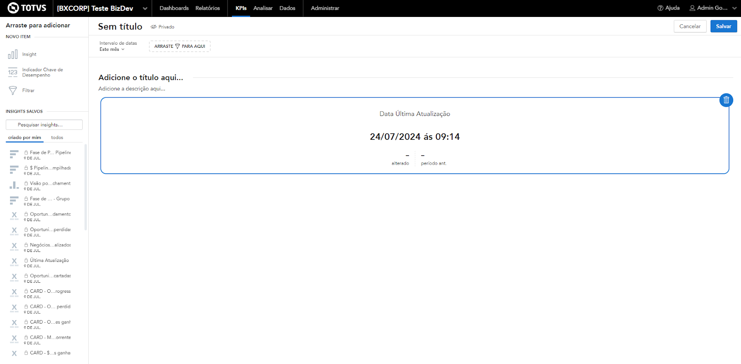Viewport: 741px width, 364px height.
Task: Click the TOTVS logo
Action: tap(27, 8)
